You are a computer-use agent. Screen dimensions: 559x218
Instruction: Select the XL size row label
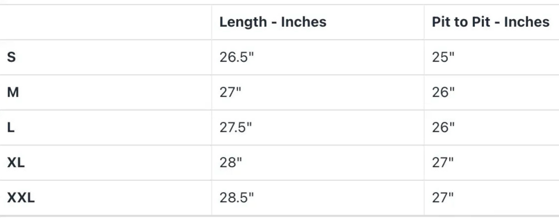point(16,163)
